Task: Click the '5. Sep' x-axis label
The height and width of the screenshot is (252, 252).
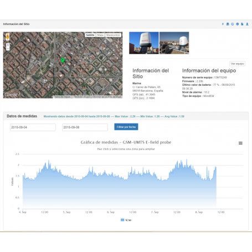Action: 66,212
